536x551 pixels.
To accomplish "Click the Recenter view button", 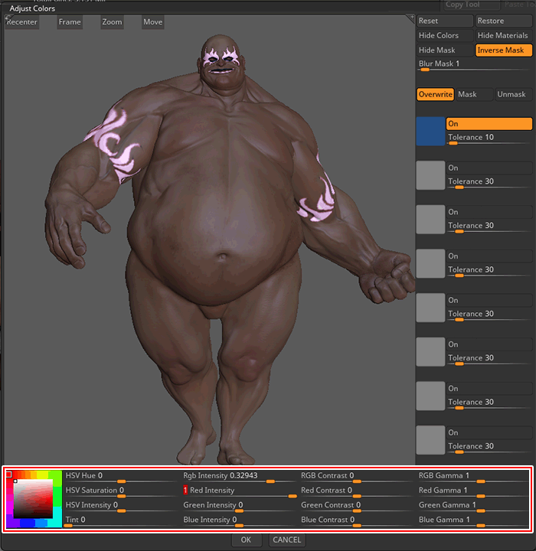I will click(22, 22).
